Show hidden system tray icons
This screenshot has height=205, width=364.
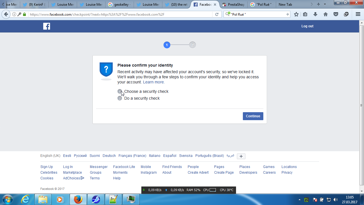299,200
